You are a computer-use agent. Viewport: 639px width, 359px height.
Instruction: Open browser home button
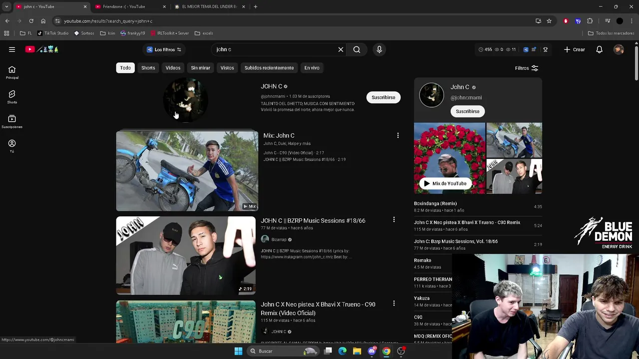(43, 21)
